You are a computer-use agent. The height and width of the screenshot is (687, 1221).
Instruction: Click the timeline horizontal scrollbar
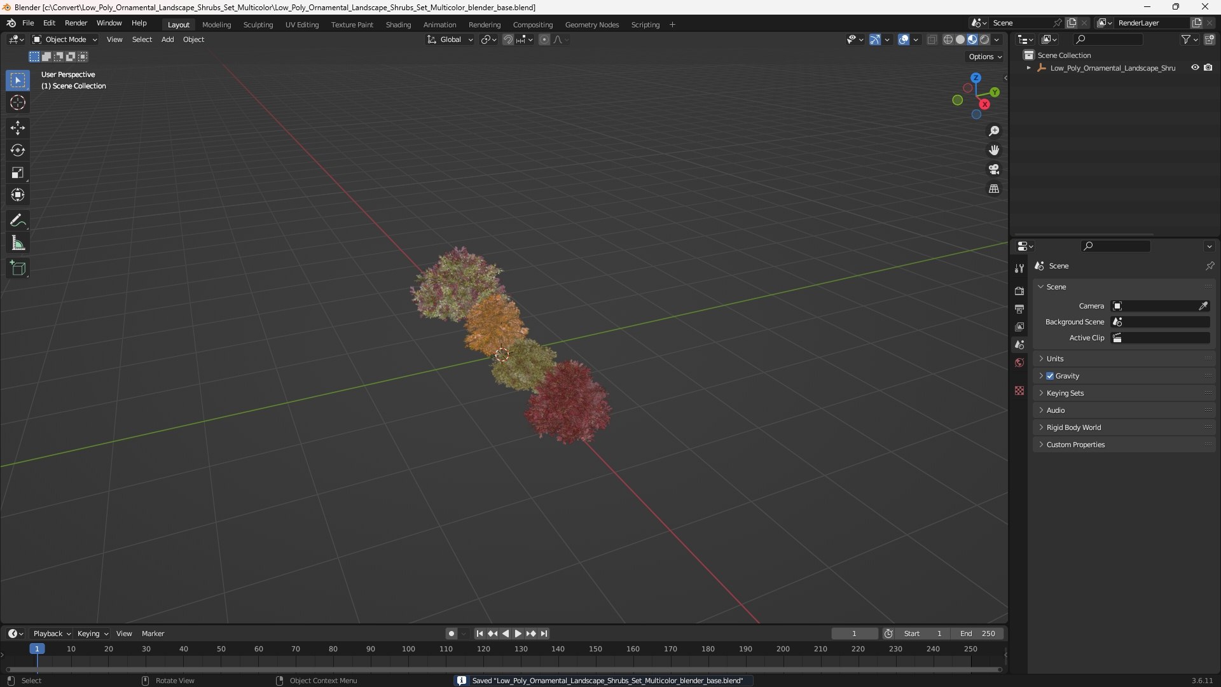(x=504, y=669)
